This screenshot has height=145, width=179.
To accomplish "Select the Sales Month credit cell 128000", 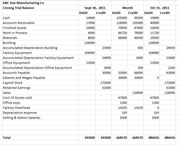I will point(138,93).
